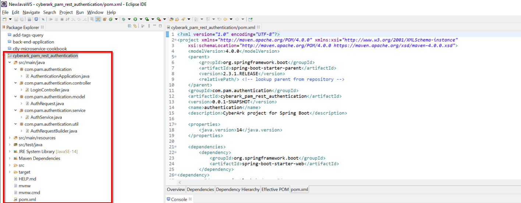Open the File menu
This screenshot has height=203, width=521.
tap(5, 12)
